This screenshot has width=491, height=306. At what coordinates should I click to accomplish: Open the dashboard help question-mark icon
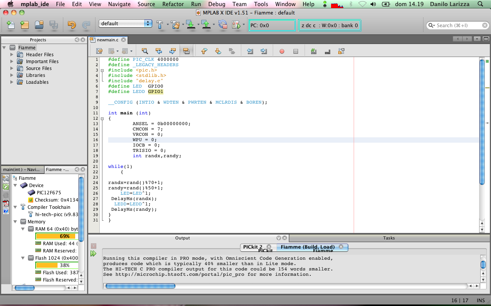coord(6,211)
